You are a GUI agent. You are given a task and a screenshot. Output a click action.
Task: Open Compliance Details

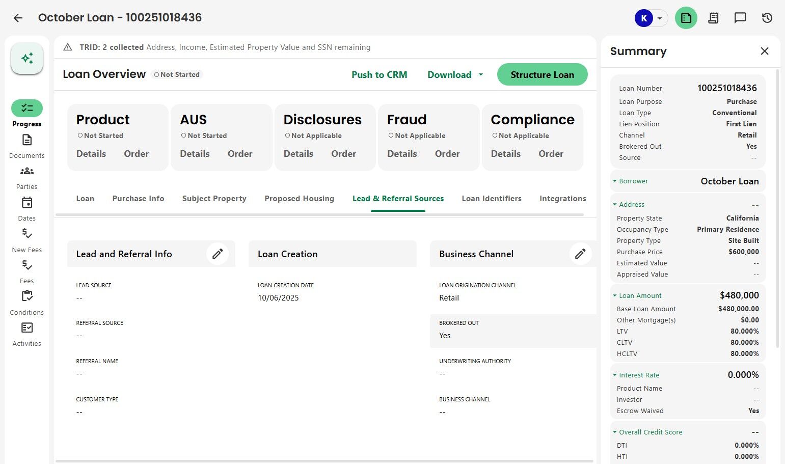506,154
